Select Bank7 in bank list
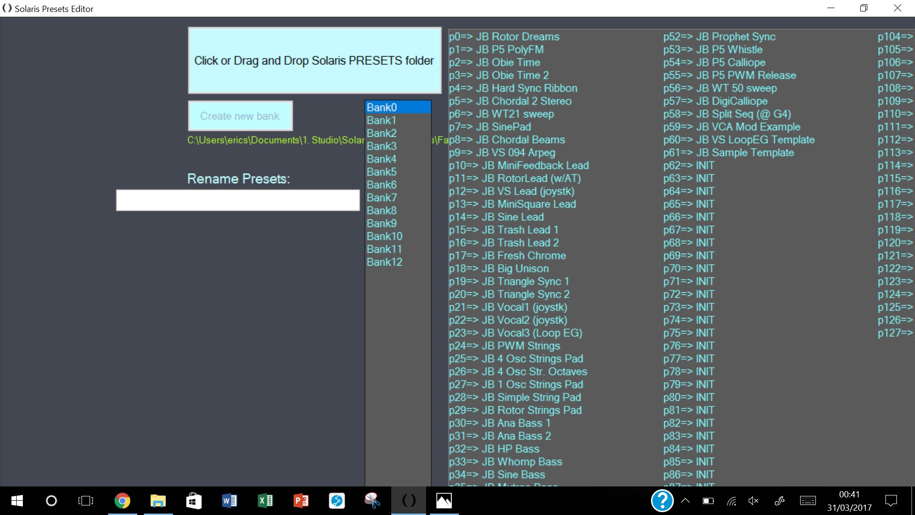 [398, 197]
